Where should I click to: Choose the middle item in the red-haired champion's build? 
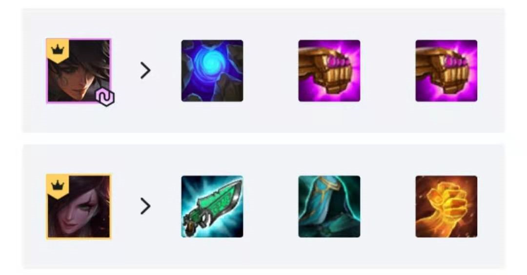click(x=329, y=207)
